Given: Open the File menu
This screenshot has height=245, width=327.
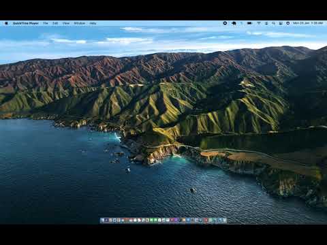Looking at the screenshot, I should coord(46,23).
